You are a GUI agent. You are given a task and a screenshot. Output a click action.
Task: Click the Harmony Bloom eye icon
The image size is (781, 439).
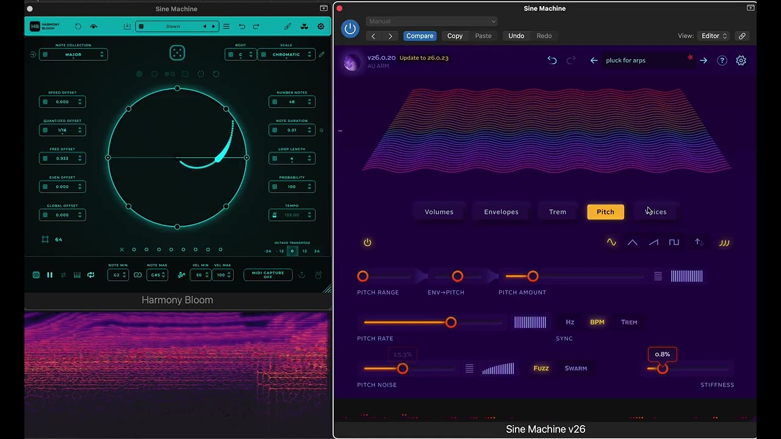tap(93, 27)
